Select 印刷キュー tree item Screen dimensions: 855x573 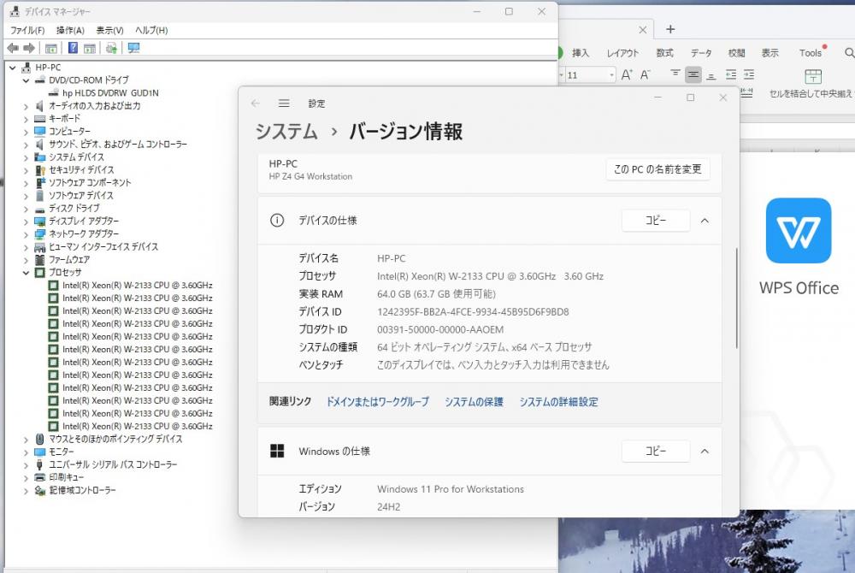(x=67, y=477)
